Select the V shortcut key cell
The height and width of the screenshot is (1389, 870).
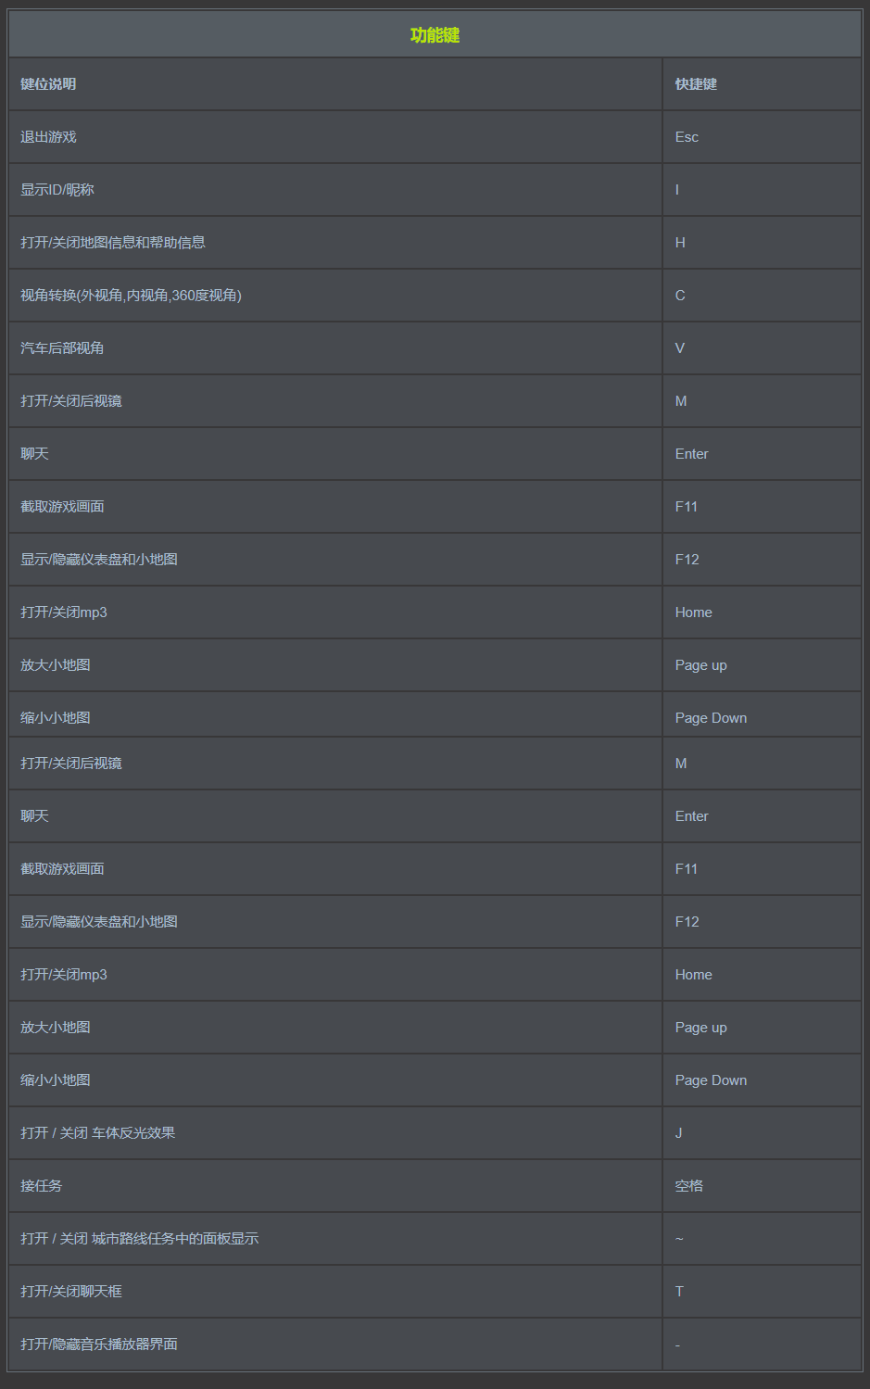click(680, 348)
